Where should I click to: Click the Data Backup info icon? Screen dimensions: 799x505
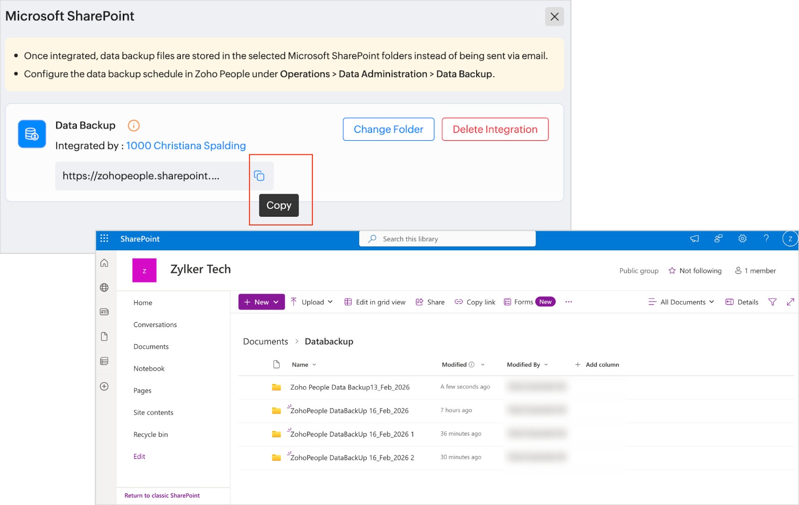tap(133, 126)
